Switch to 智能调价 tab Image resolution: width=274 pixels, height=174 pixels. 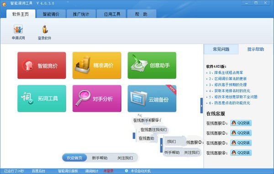click(51, 14)
